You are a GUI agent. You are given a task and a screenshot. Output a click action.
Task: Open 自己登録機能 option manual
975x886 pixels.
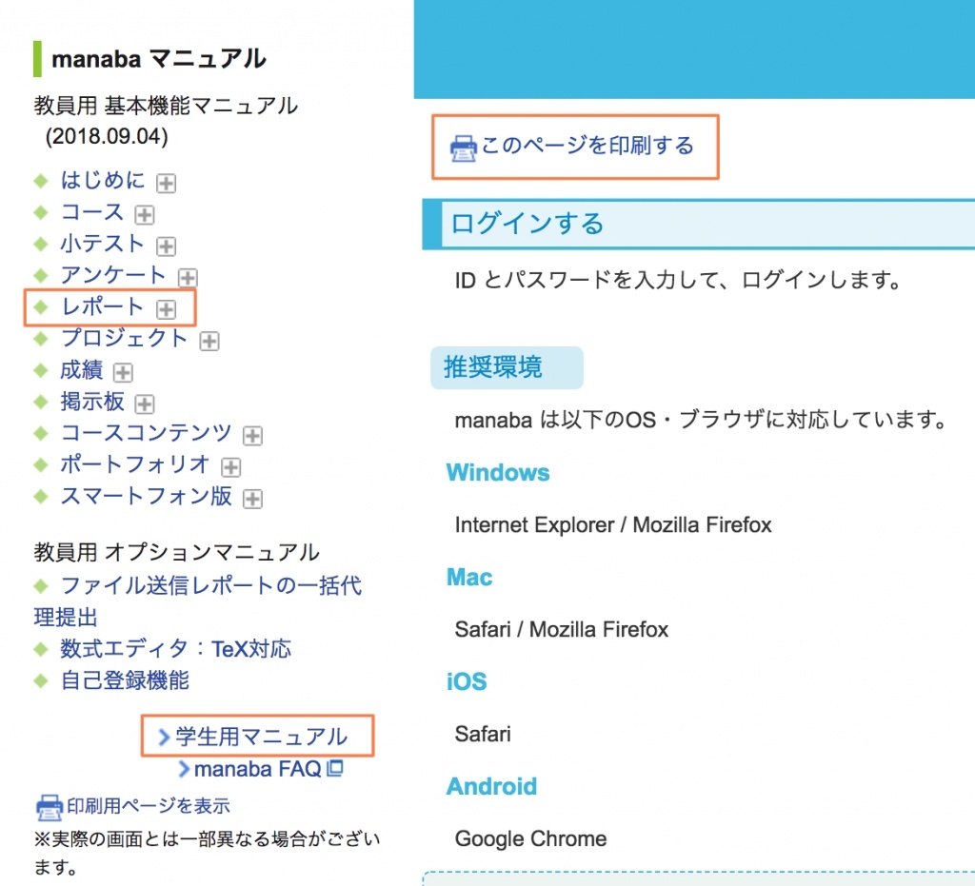125,680
